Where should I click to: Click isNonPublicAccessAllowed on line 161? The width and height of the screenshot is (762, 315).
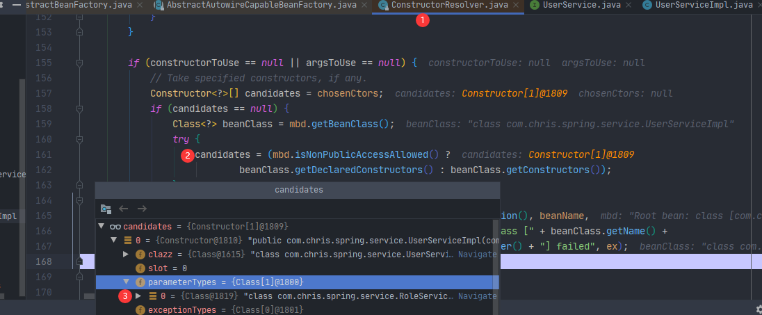[361, 154]
